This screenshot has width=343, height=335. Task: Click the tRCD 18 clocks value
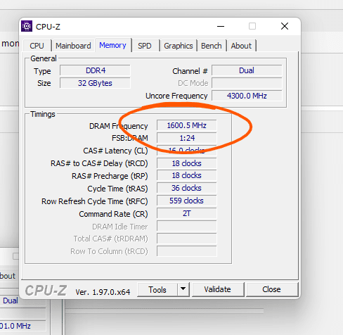coord(187,163)
